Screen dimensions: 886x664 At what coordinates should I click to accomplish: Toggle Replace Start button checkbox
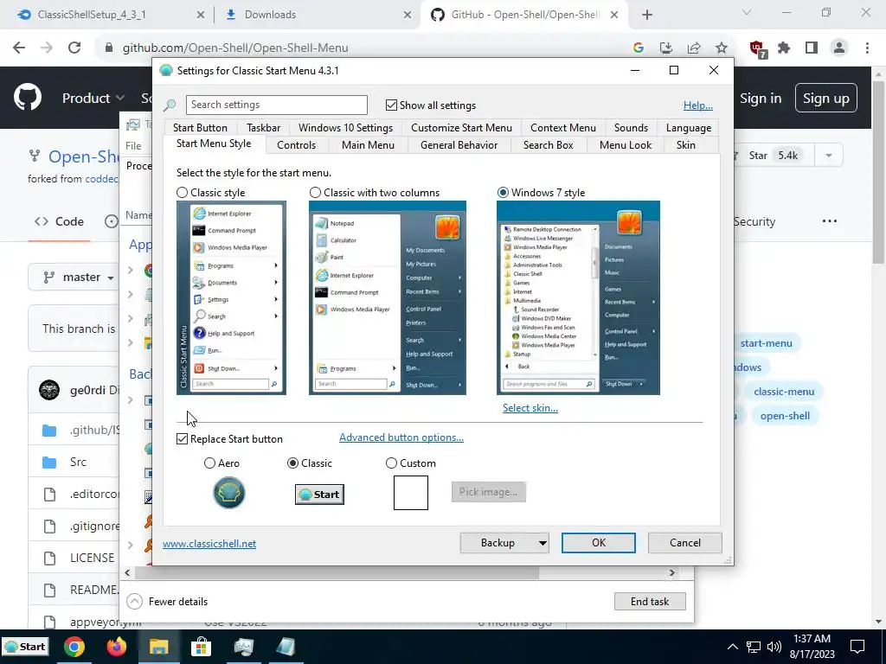pos(182,438)
